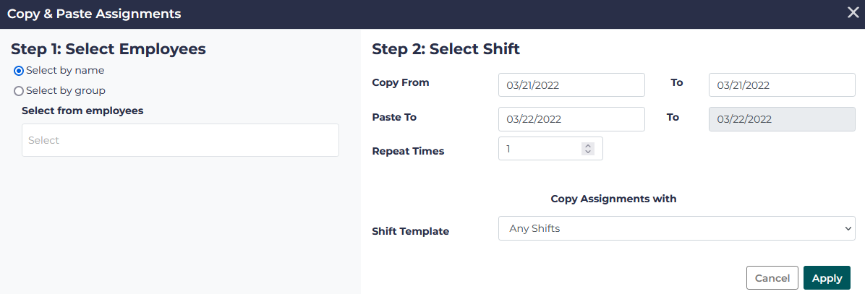Click the Step 2: Select Shift heading
Image resolution: width=865 pixels, height=294 pixels.
[x=446, y=49]
